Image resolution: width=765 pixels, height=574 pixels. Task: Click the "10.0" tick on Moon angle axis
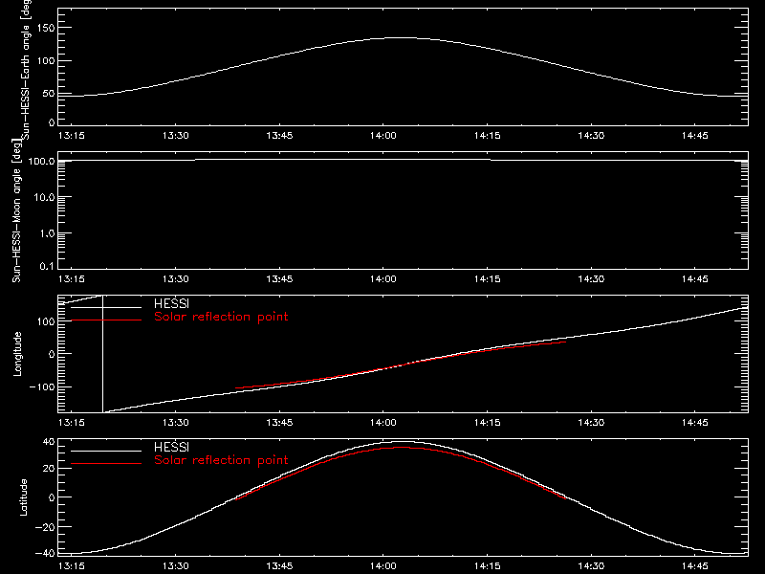[x=44, y=197]
